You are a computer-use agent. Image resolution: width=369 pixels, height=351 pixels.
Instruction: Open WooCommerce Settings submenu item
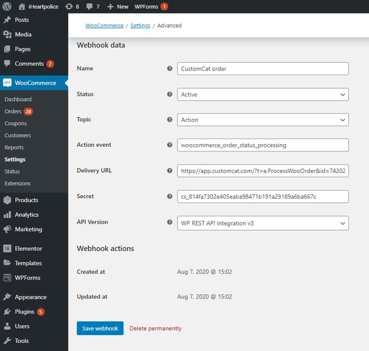pos(15,159)
